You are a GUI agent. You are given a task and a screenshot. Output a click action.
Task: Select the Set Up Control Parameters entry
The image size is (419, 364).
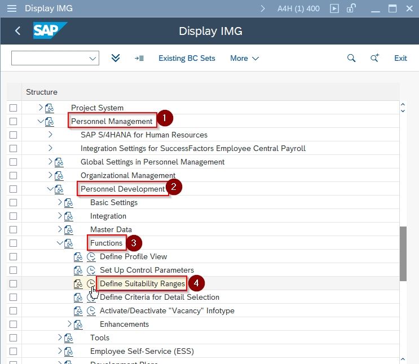click(147, 270)
